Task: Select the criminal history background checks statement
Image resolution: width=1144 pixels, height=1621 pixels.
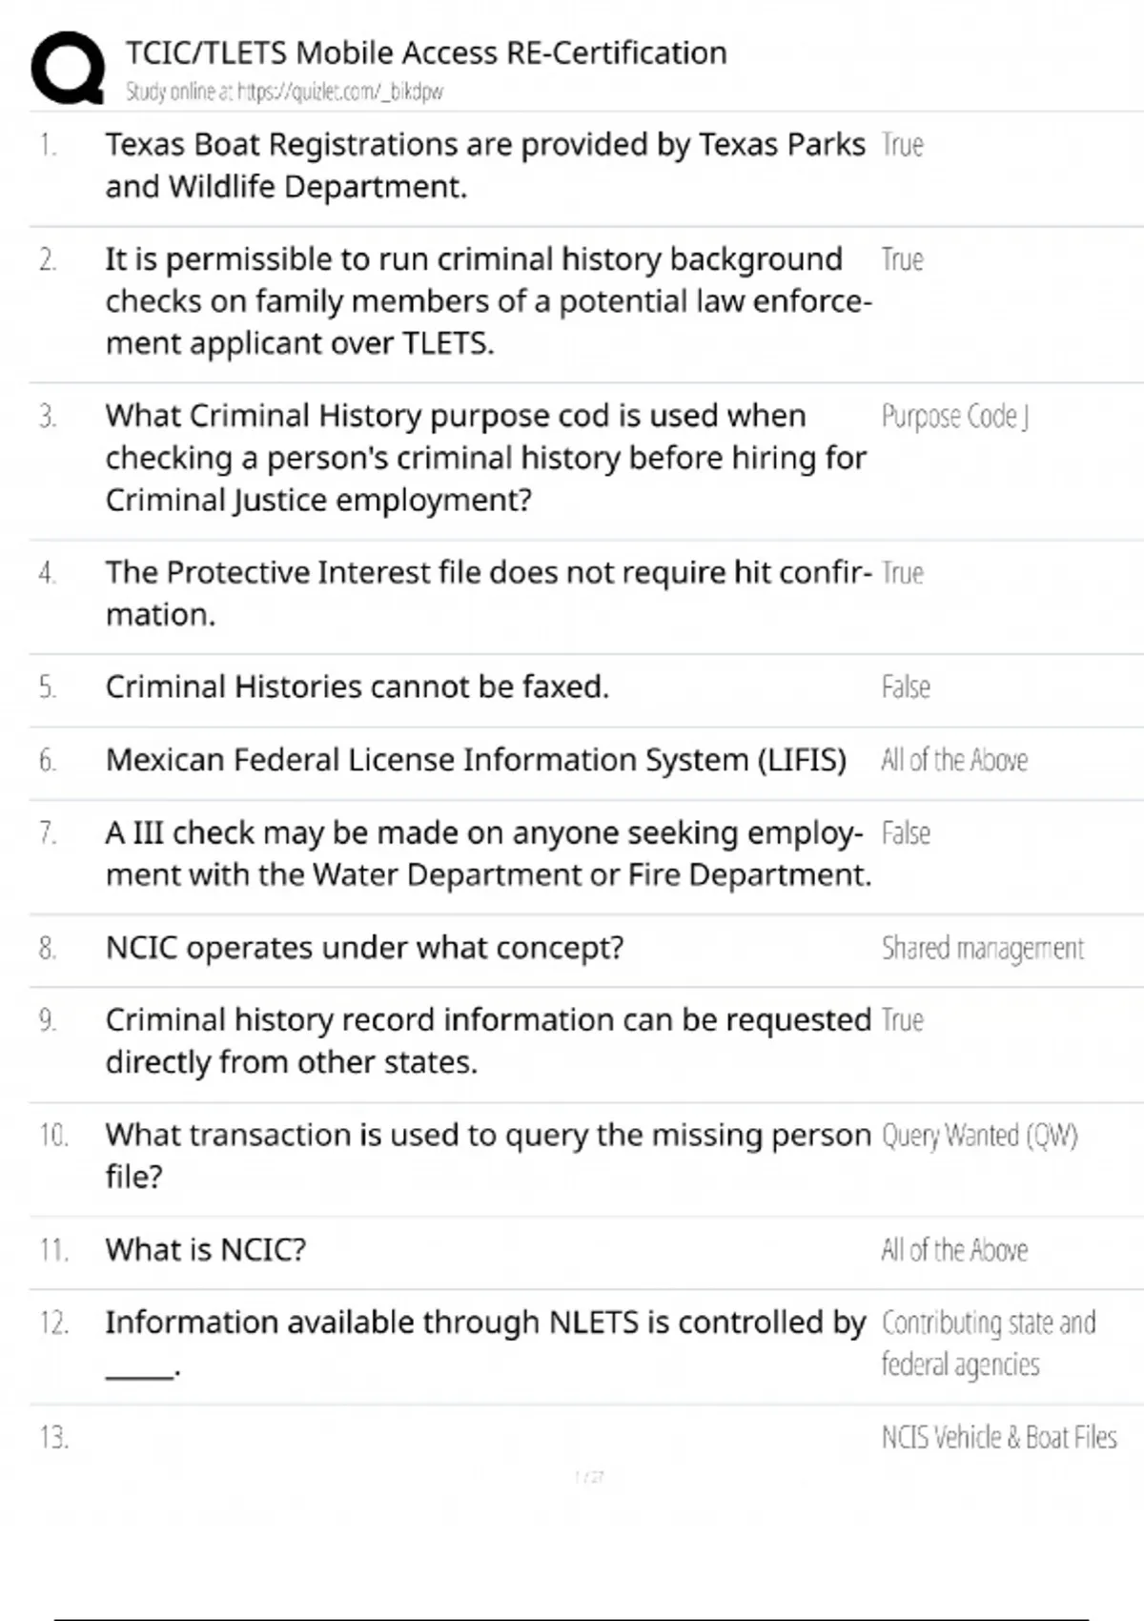Action: [487, 300]
